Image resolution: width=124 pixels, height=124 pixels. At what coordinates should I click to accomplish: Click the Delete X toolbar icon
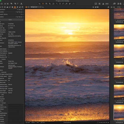[8, 4]
